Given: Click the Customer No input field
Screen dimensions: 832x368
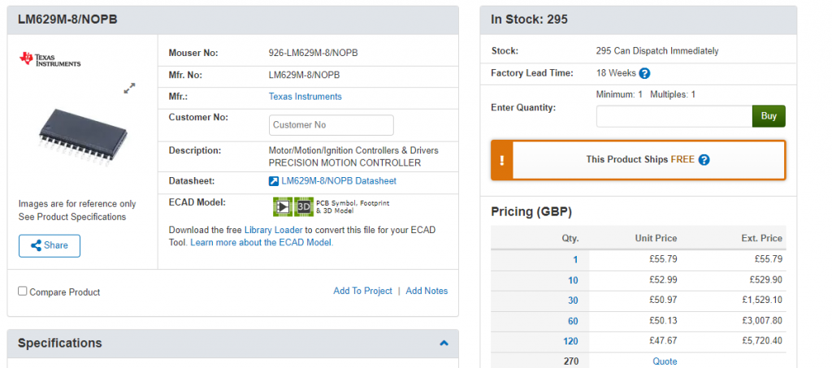Looking at the screenshot, I should coord(331,125).
